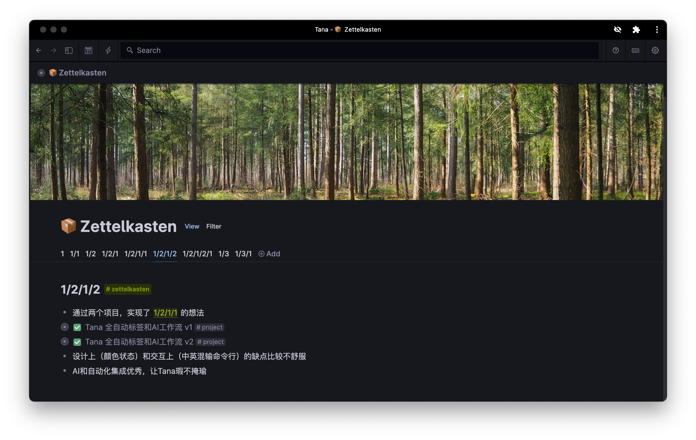Viewport: 696px width, 440px height.
Task: Uncheck Tana 全自动标签和AI工作流 v2
Action: point(77,342)
